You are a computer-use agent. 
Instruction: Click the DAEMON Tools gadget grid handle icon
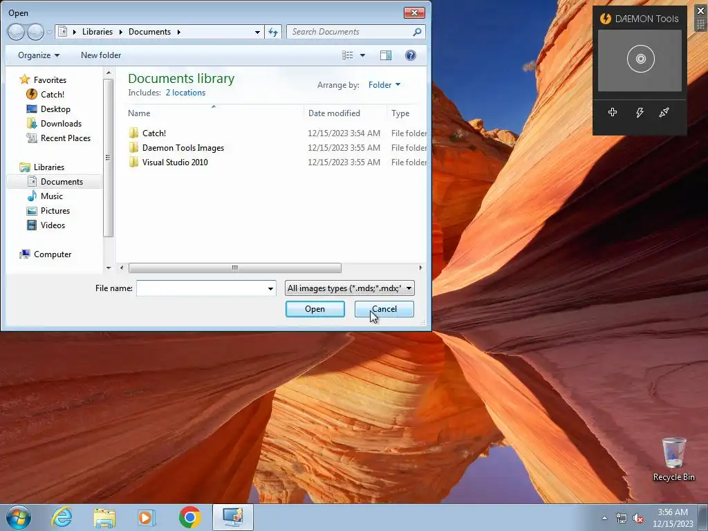701,24
